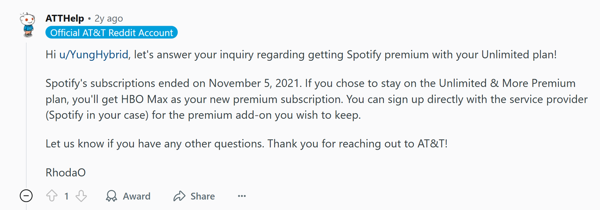Upvote the ATTHelp comment
This screenshot has width=600, height=210.
pyautogui.click(x=52, y=196)
